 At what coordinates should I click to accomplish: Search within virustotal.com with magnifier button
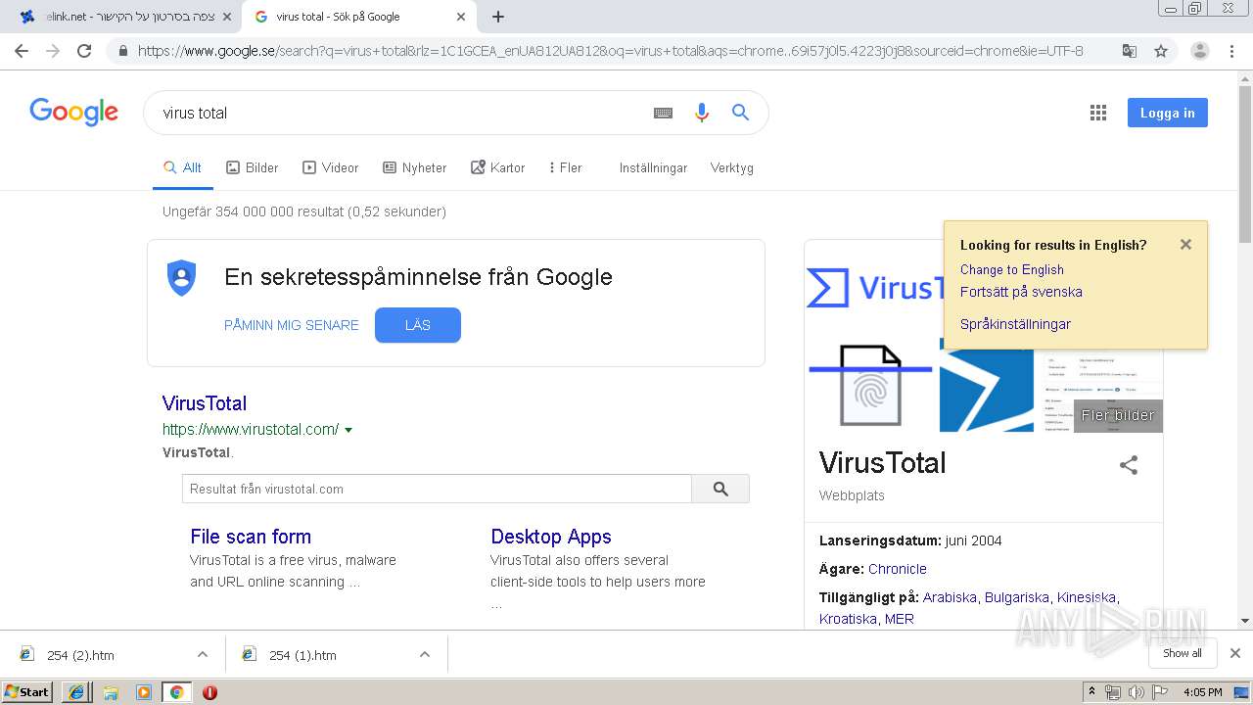point(720,489)
